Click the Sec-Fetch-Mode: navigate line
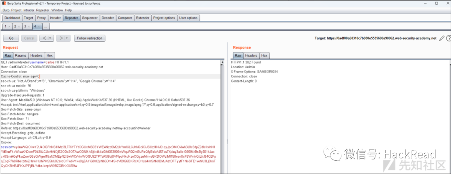Viewport: 451px width, 174px height. coord(20,114)
